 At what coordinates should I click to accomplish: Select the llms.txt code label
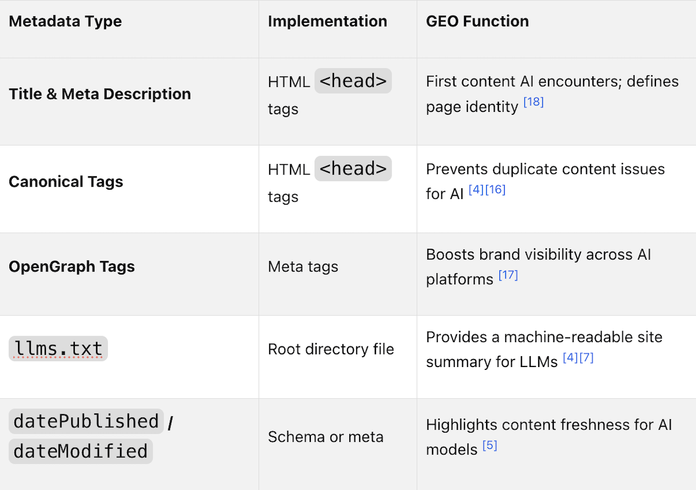coord(58,349)
